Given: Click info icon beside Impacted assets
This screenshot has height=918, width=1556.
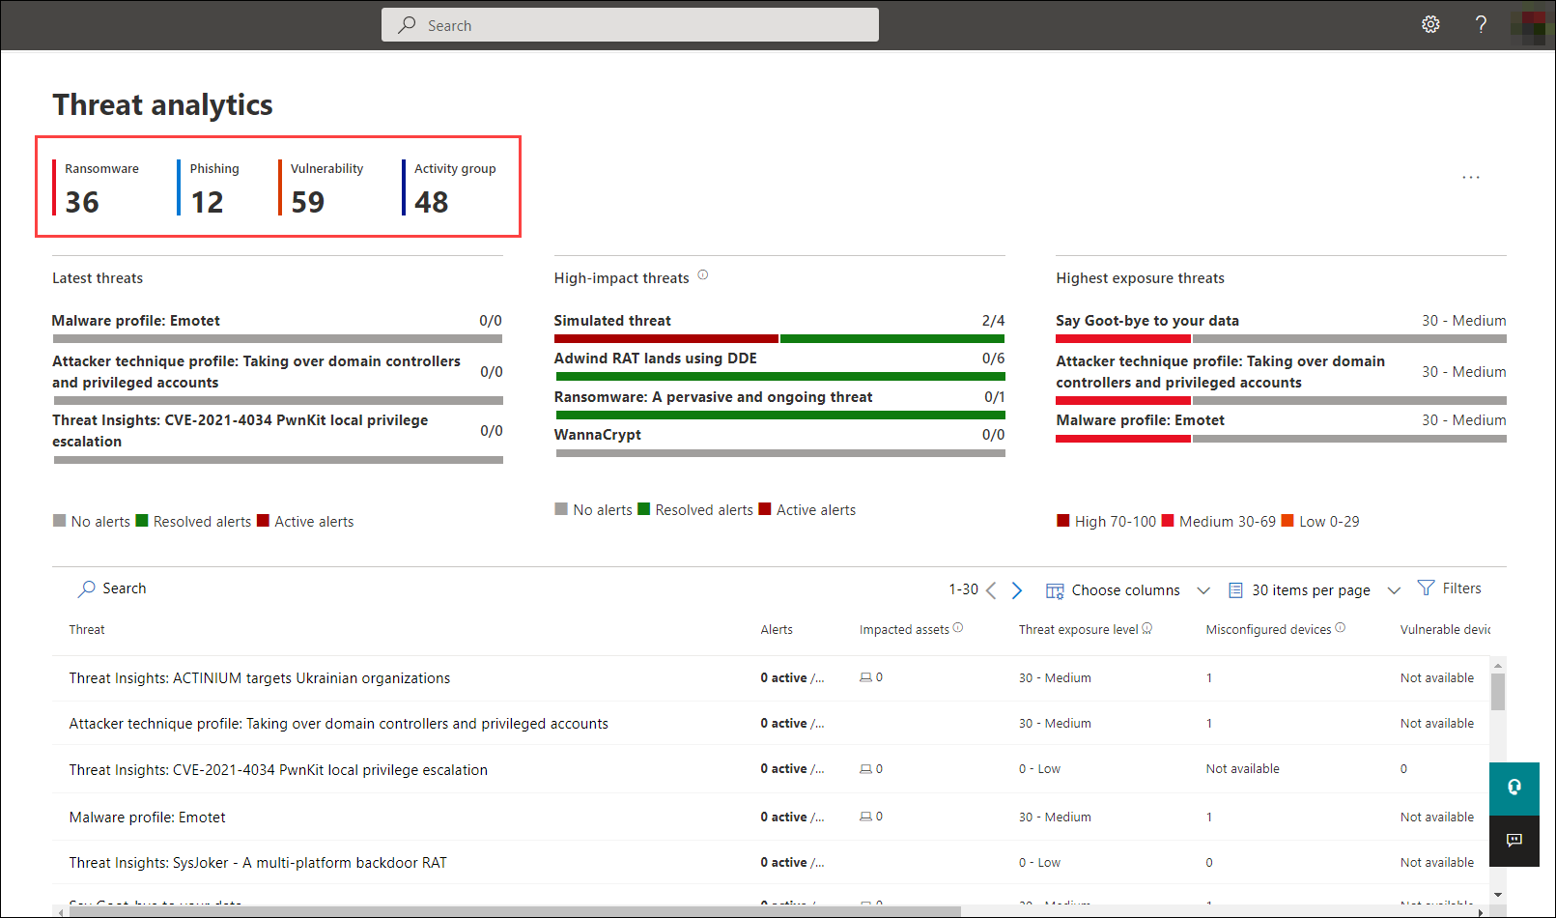Looking at the screenshot, I should (x=958, y=627).
